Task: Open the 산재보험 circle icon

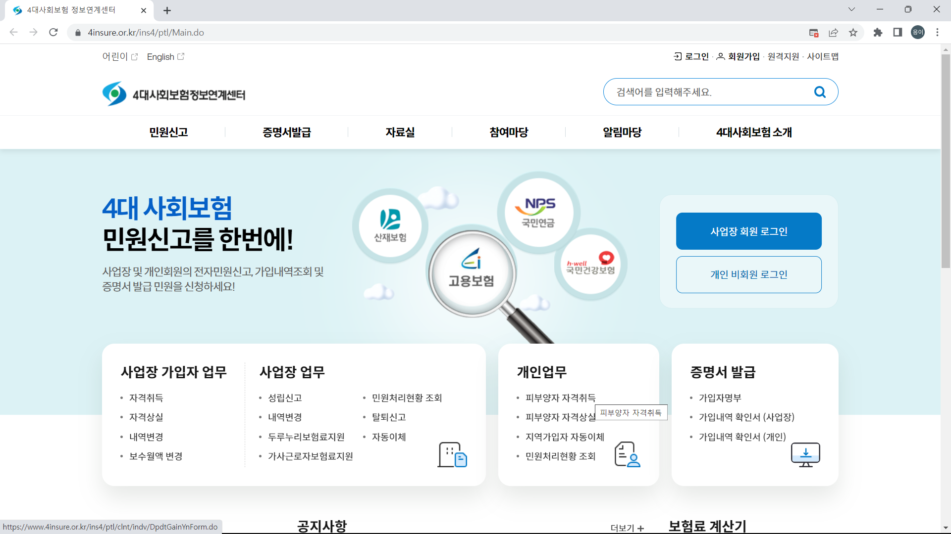Action: pos(390,225)
